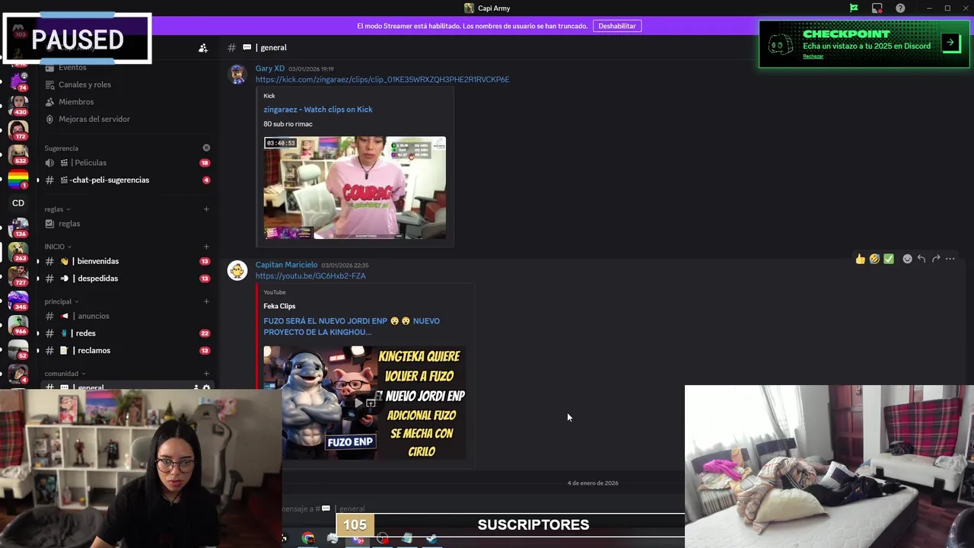
Task: Open the anuncios channel
Action: pos(126,316)
